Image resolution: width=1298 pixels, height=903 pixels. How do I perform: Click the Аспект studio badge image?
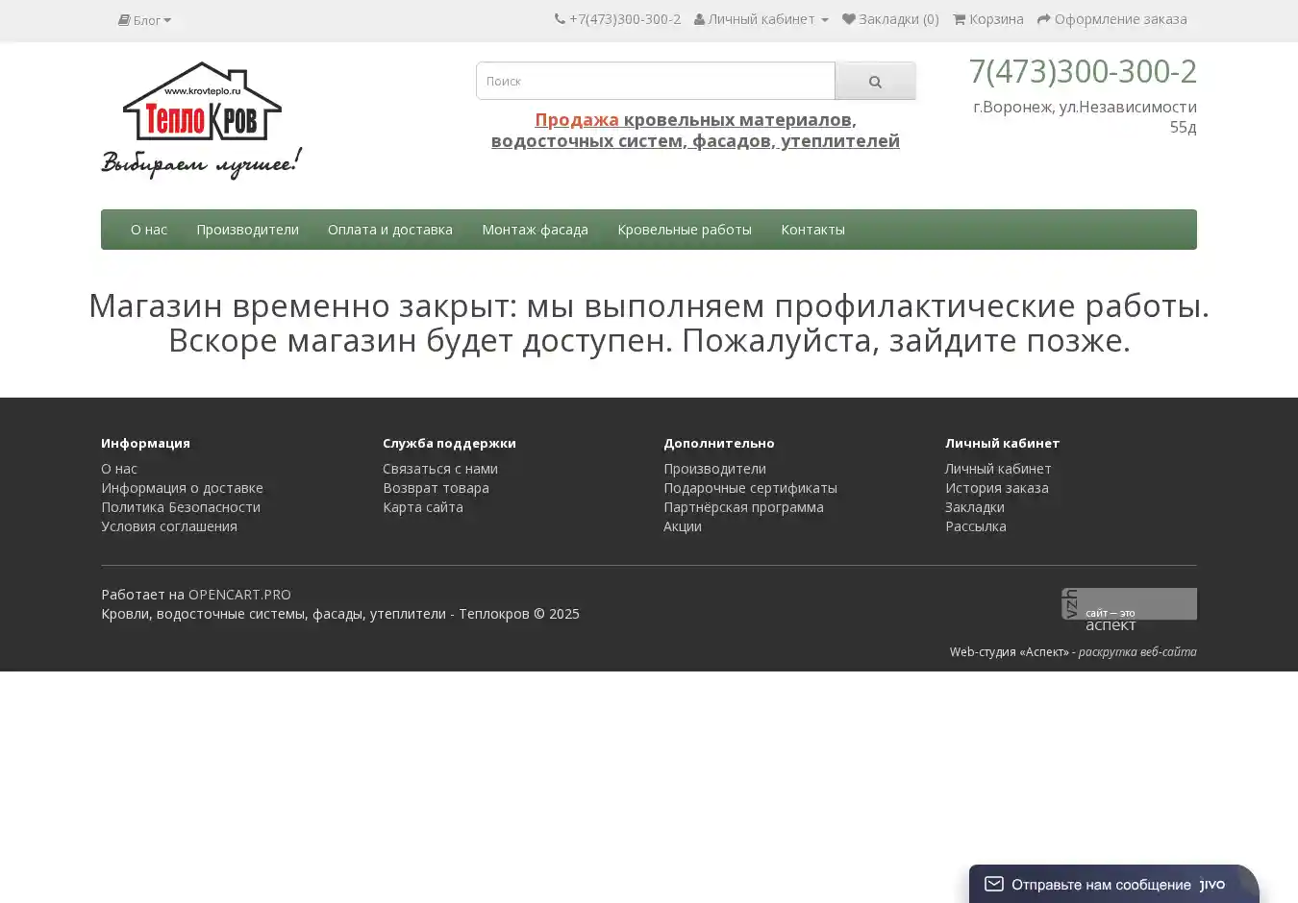click(1129, 604)
